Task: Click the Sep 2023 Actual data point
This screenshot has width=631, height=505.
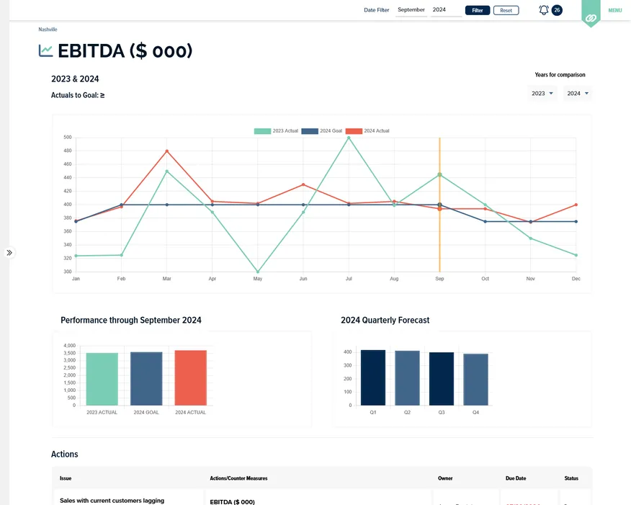Action: tap(439, 175)
